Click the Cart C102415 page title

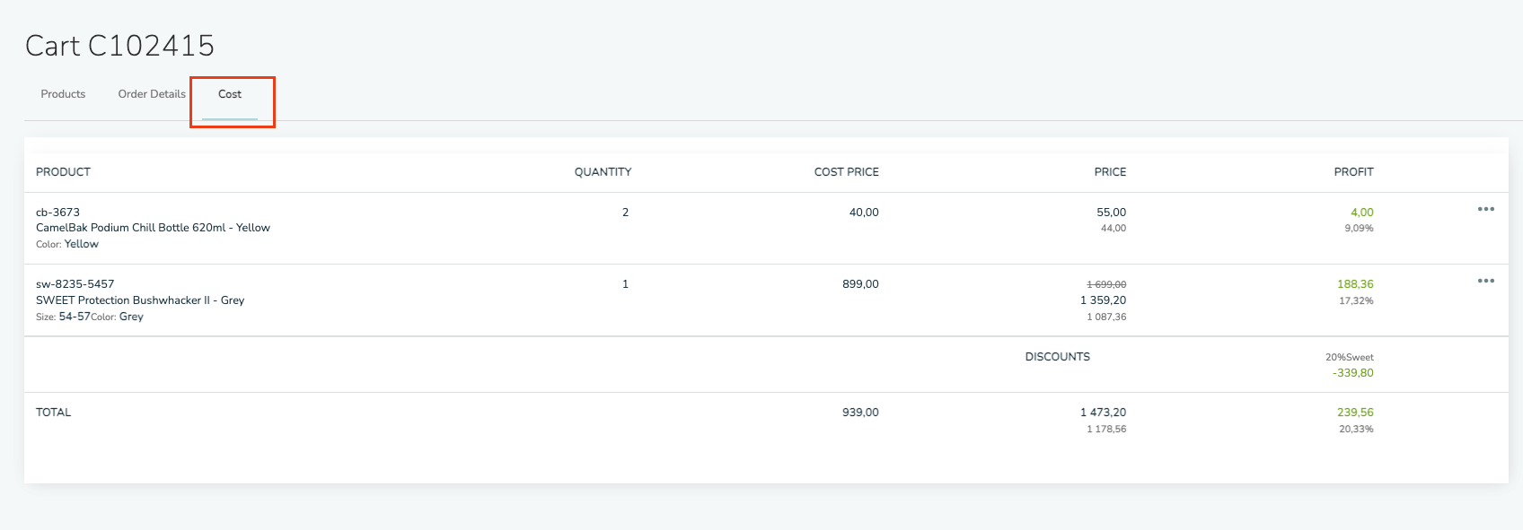coord(119,46)
